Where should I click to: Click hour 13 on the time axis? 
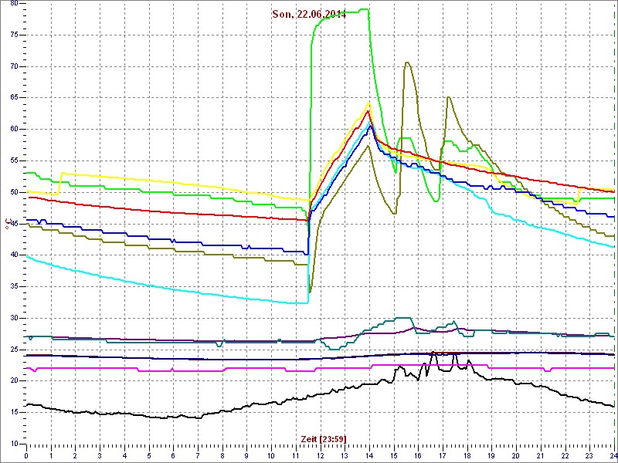(345, 456)
